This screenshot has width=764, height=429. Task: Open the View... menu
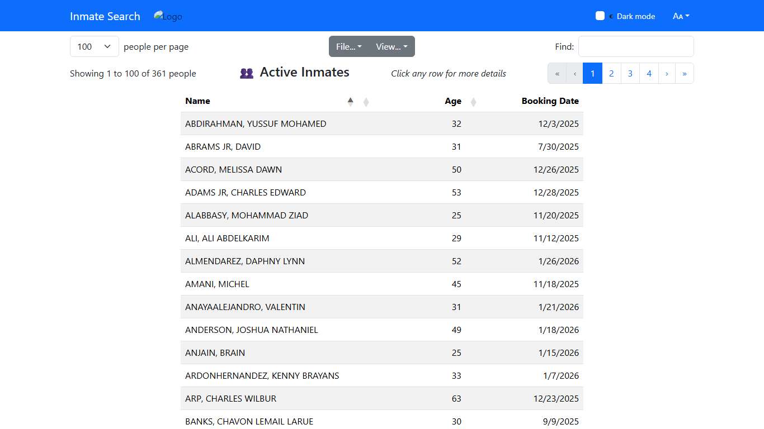(392, 46)
